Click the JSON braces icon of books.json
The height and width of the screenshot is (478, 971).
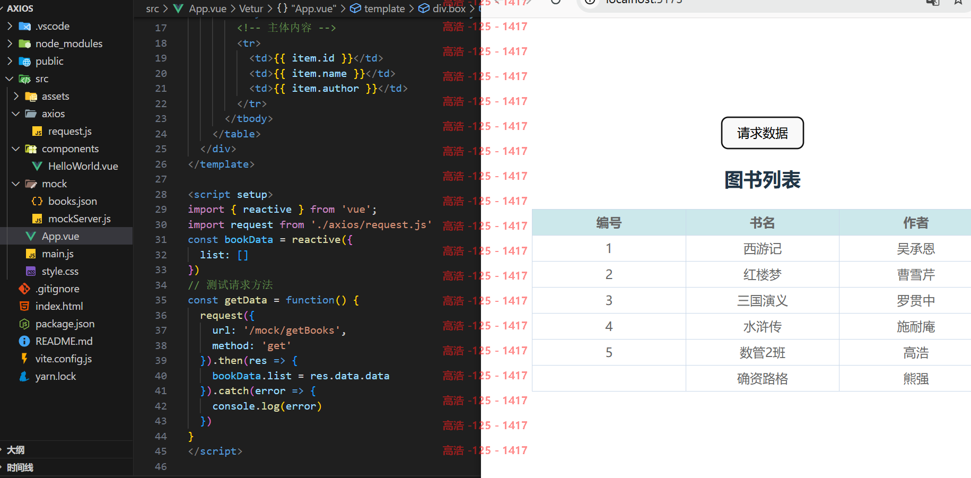click(x=37, y=201)
